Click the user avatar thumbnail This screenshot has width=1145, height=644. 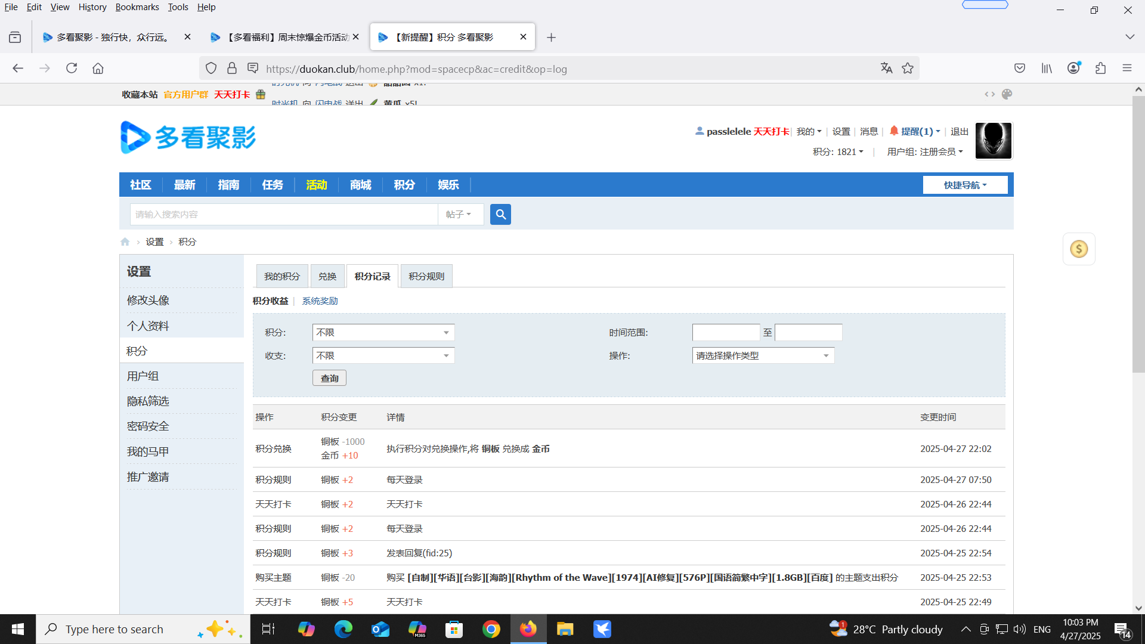(993, 141)
